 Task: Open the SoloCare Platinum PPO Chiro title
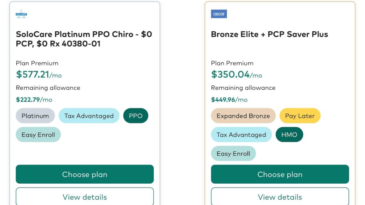click(x=84, y=39)
